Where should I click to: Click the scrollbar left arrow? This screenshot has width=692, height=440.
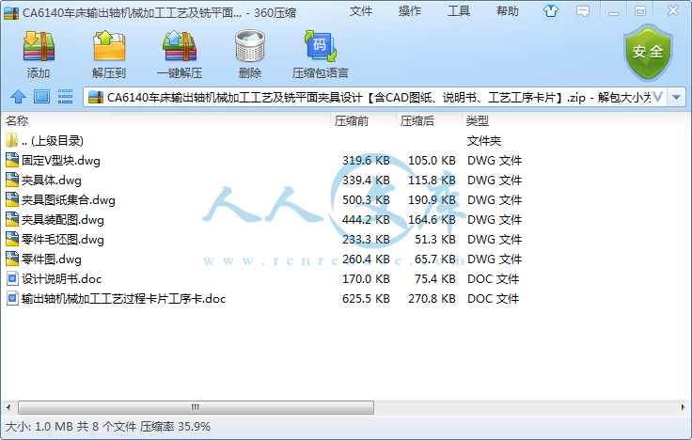tap(8, 407)
